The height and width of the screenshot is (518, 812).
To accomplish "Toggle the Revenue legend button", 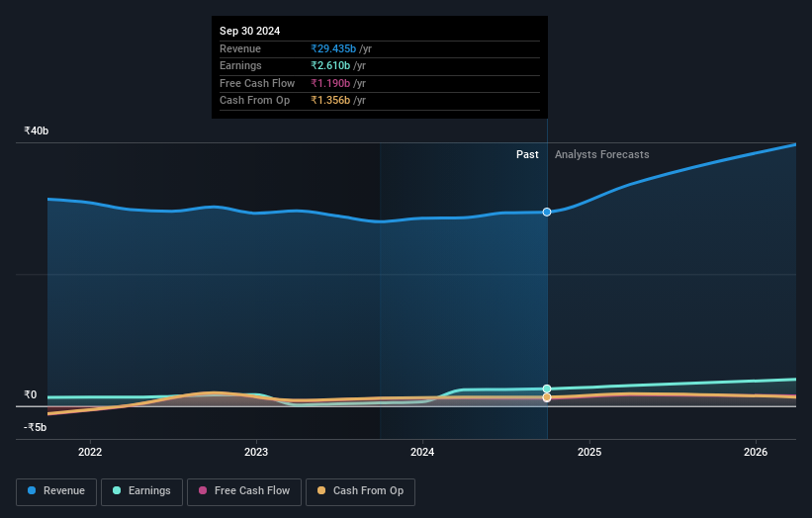I will pyautogui.click(x=56, y=491).
